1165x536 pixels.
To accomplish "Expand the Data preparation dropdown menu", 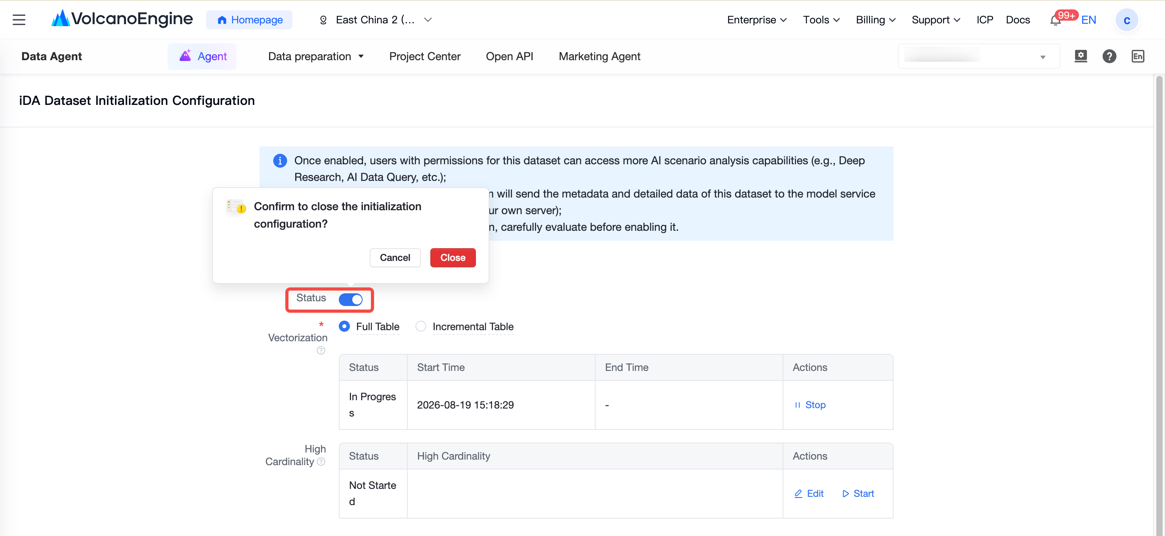I will (x=316, y=57).
